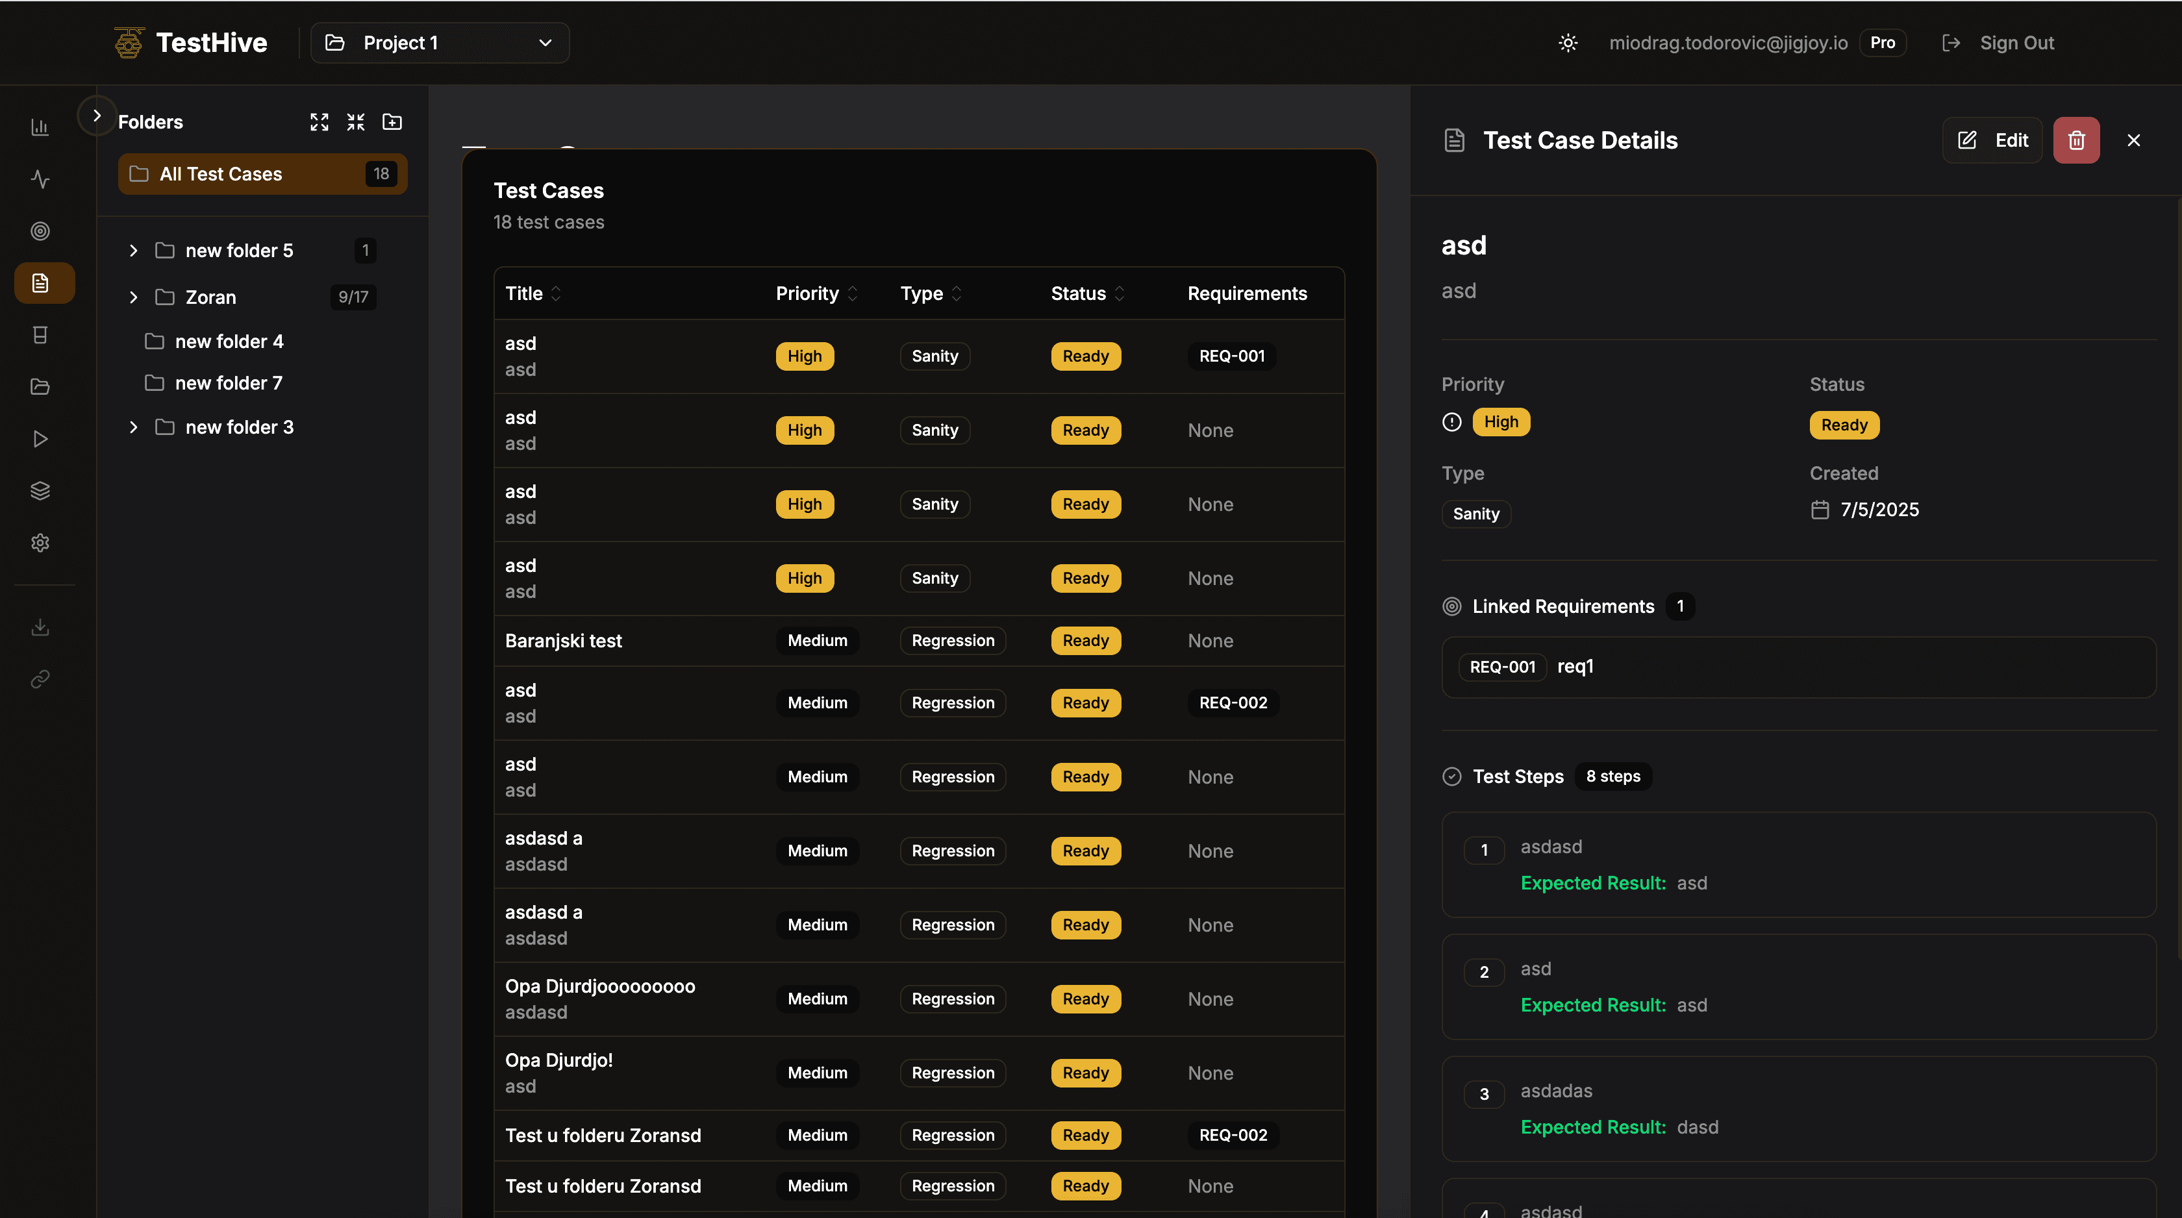Expand all folders with the expand arrows icon

(x=320, y=122)
